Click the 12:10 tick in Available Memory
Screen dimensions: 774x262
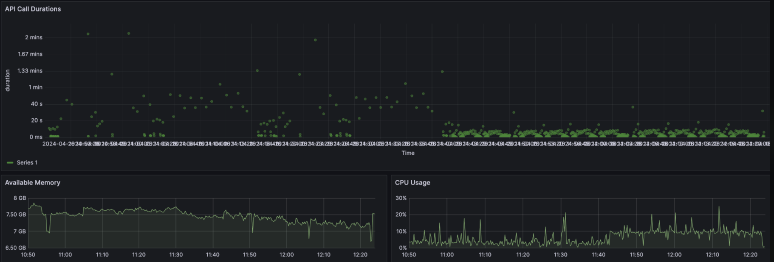(324, 255)
